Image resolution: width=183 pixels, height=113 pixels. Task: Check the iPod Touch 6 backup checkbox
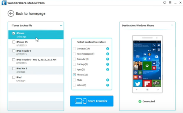click(14, 60)
